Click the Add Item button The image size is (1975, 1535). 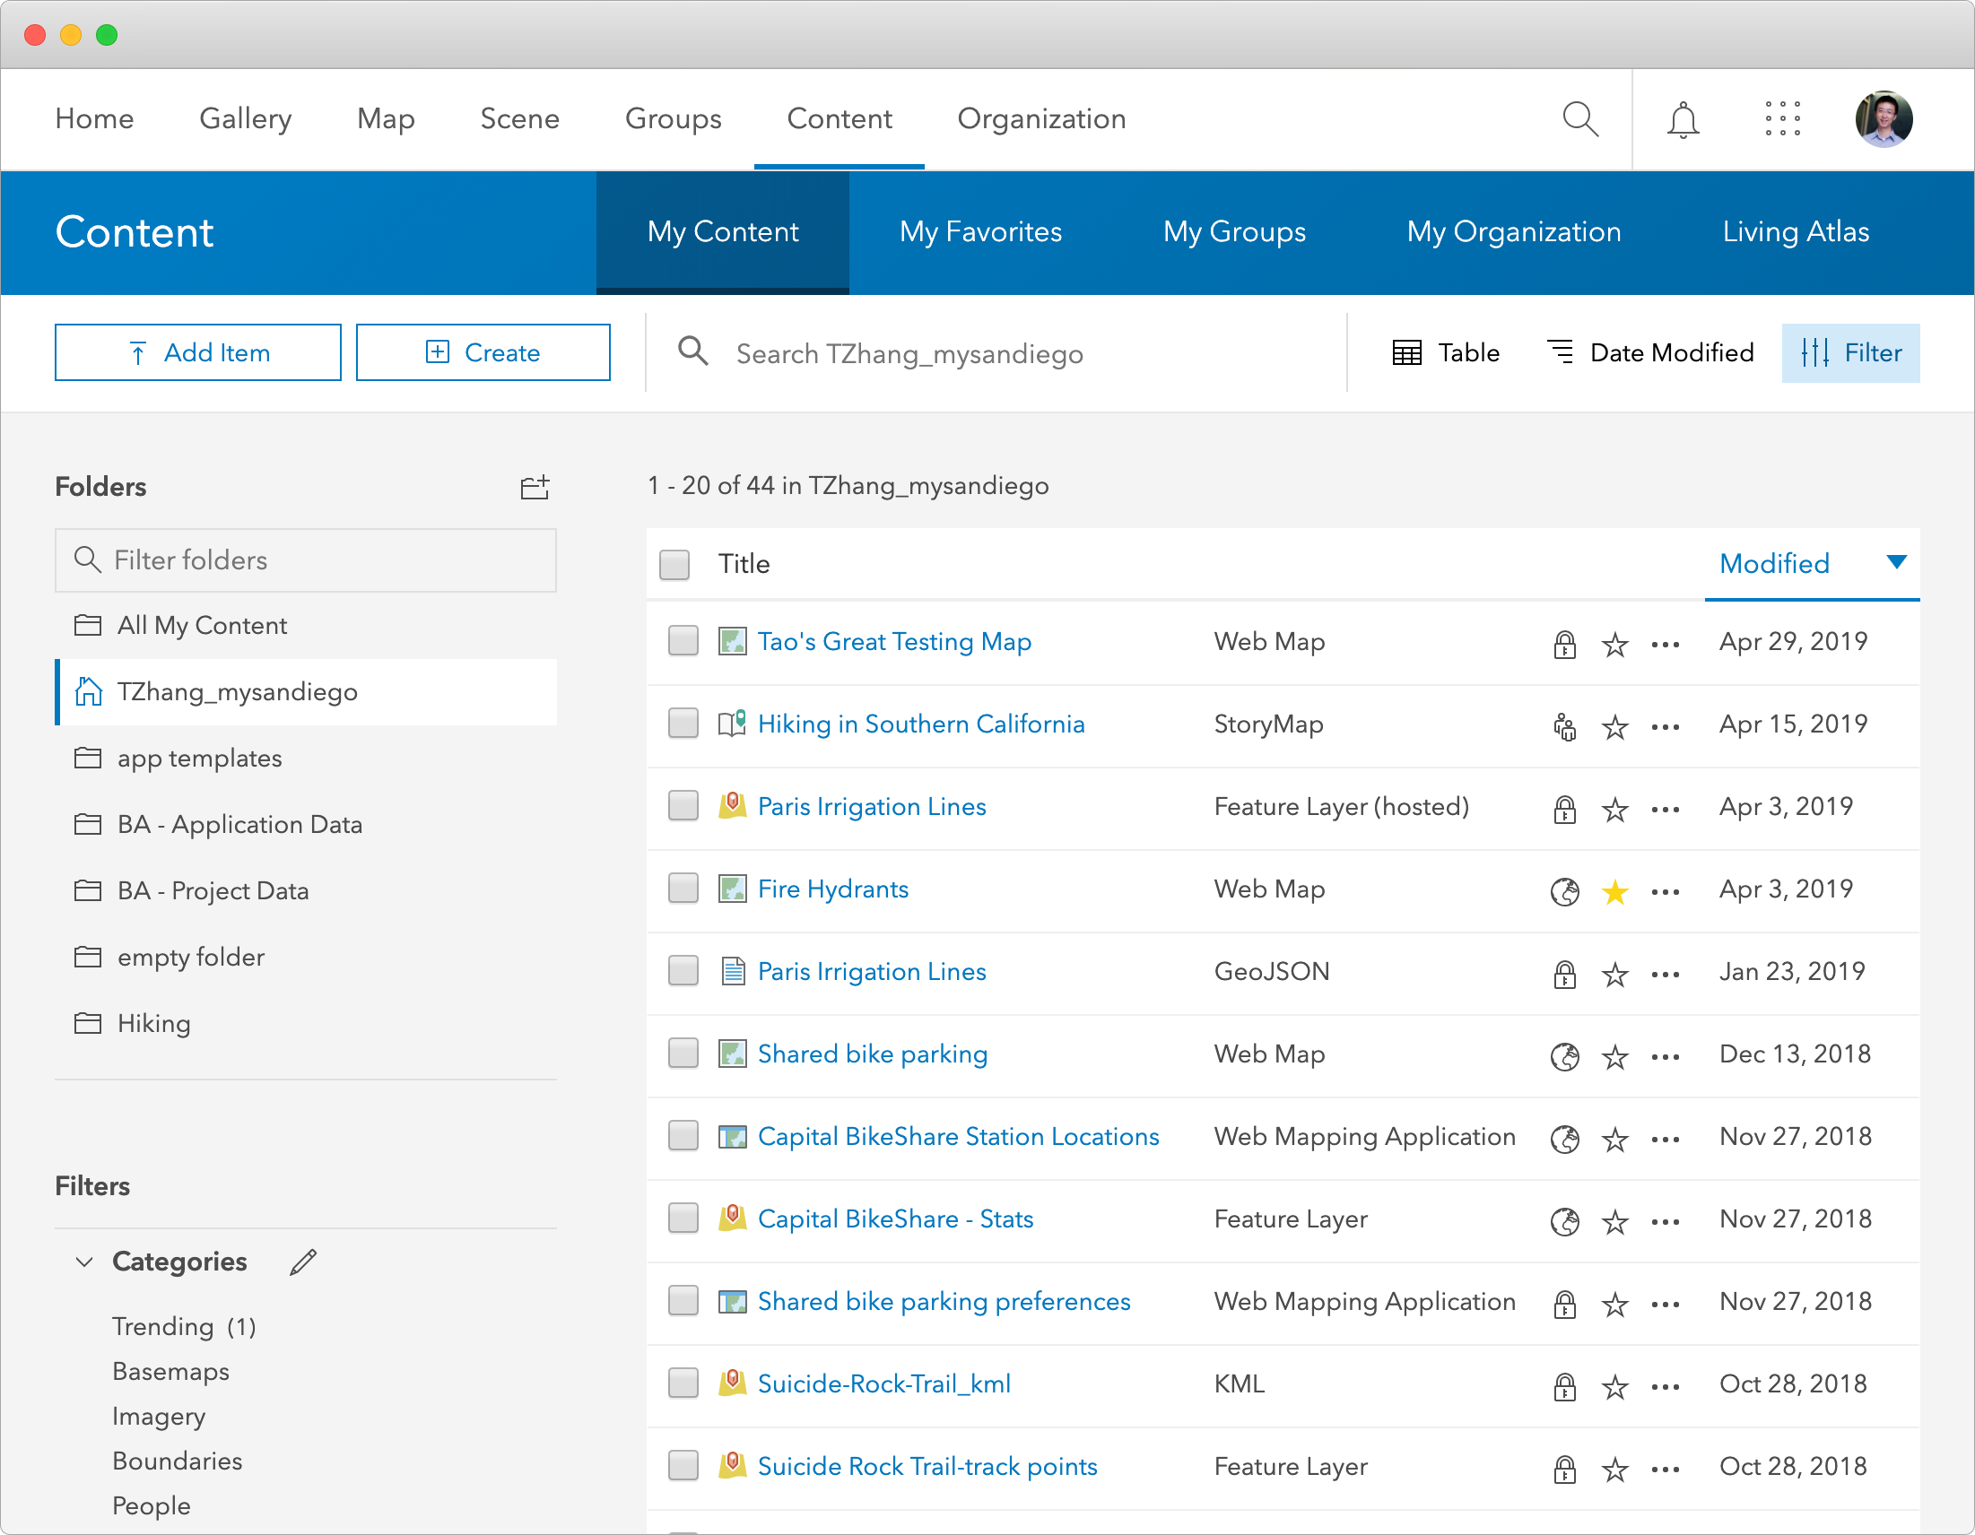point(197,352)
